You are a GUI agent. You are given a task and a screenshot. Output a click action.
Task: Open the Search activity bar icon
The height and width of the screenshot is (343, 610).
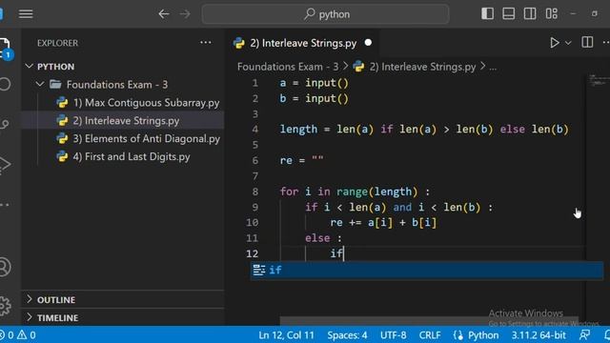[x=5, y=84]
